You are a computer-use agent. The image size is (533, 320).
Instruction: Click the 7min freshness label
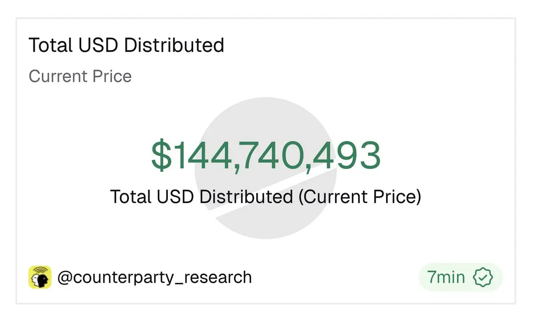pos(446,277)
